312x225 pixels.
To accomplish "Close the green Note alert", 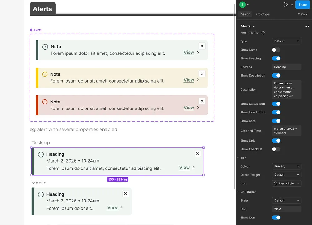I will click(x=202, y=46).
